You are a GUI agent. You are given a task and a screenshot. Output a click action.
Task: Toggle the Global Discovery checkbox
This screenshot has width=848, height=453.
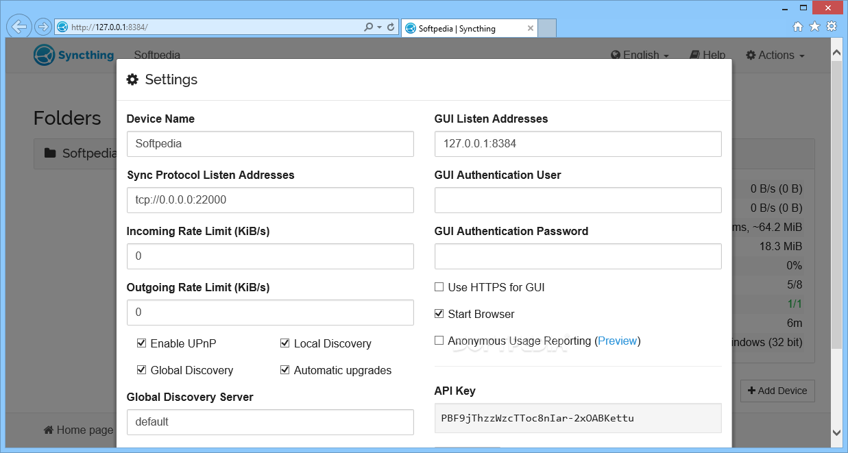(x=141, y=370)
